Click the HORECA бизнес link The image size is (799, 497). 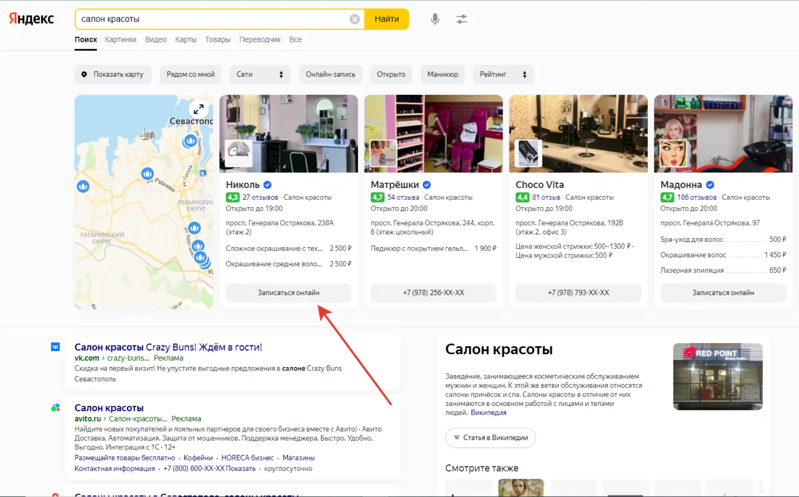(x=248, y=457)
